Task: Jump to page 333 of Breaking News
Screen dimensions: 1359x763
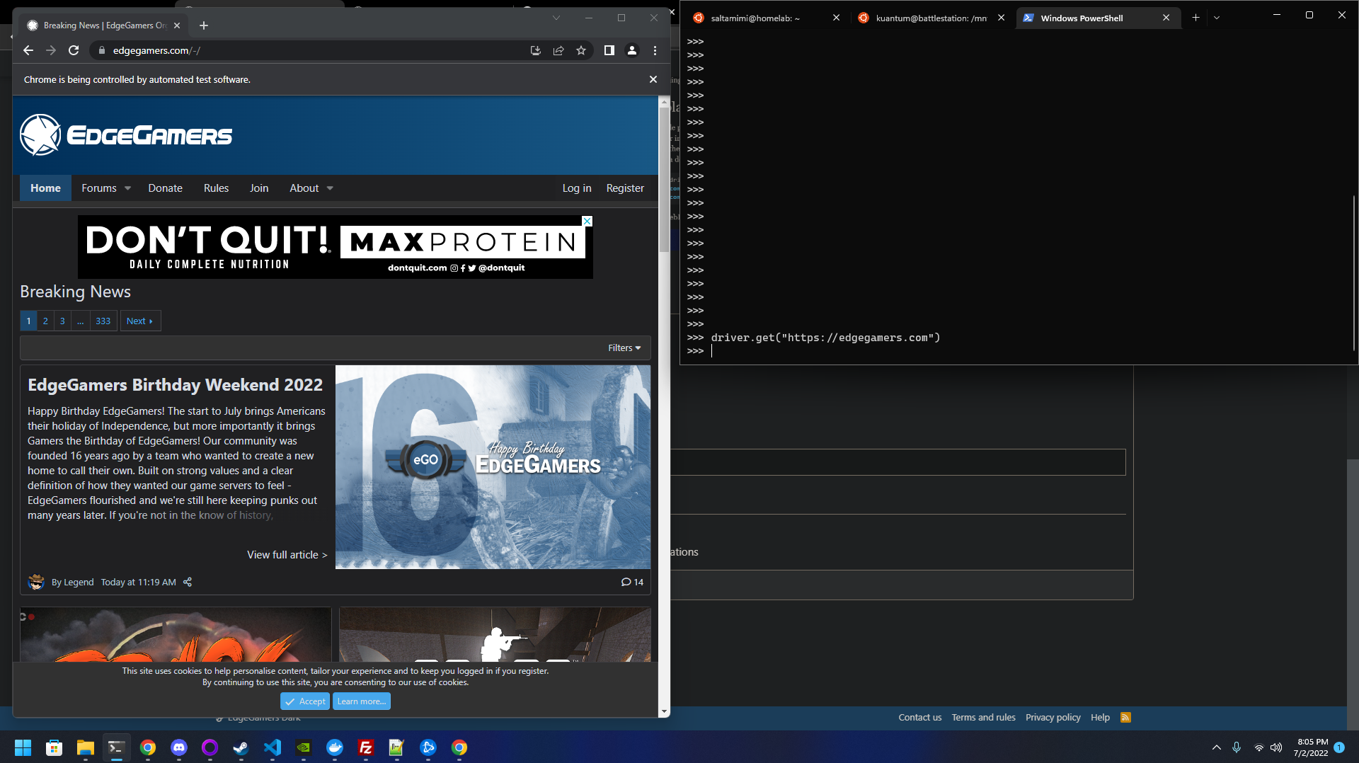Action: (x=103, y=321)
